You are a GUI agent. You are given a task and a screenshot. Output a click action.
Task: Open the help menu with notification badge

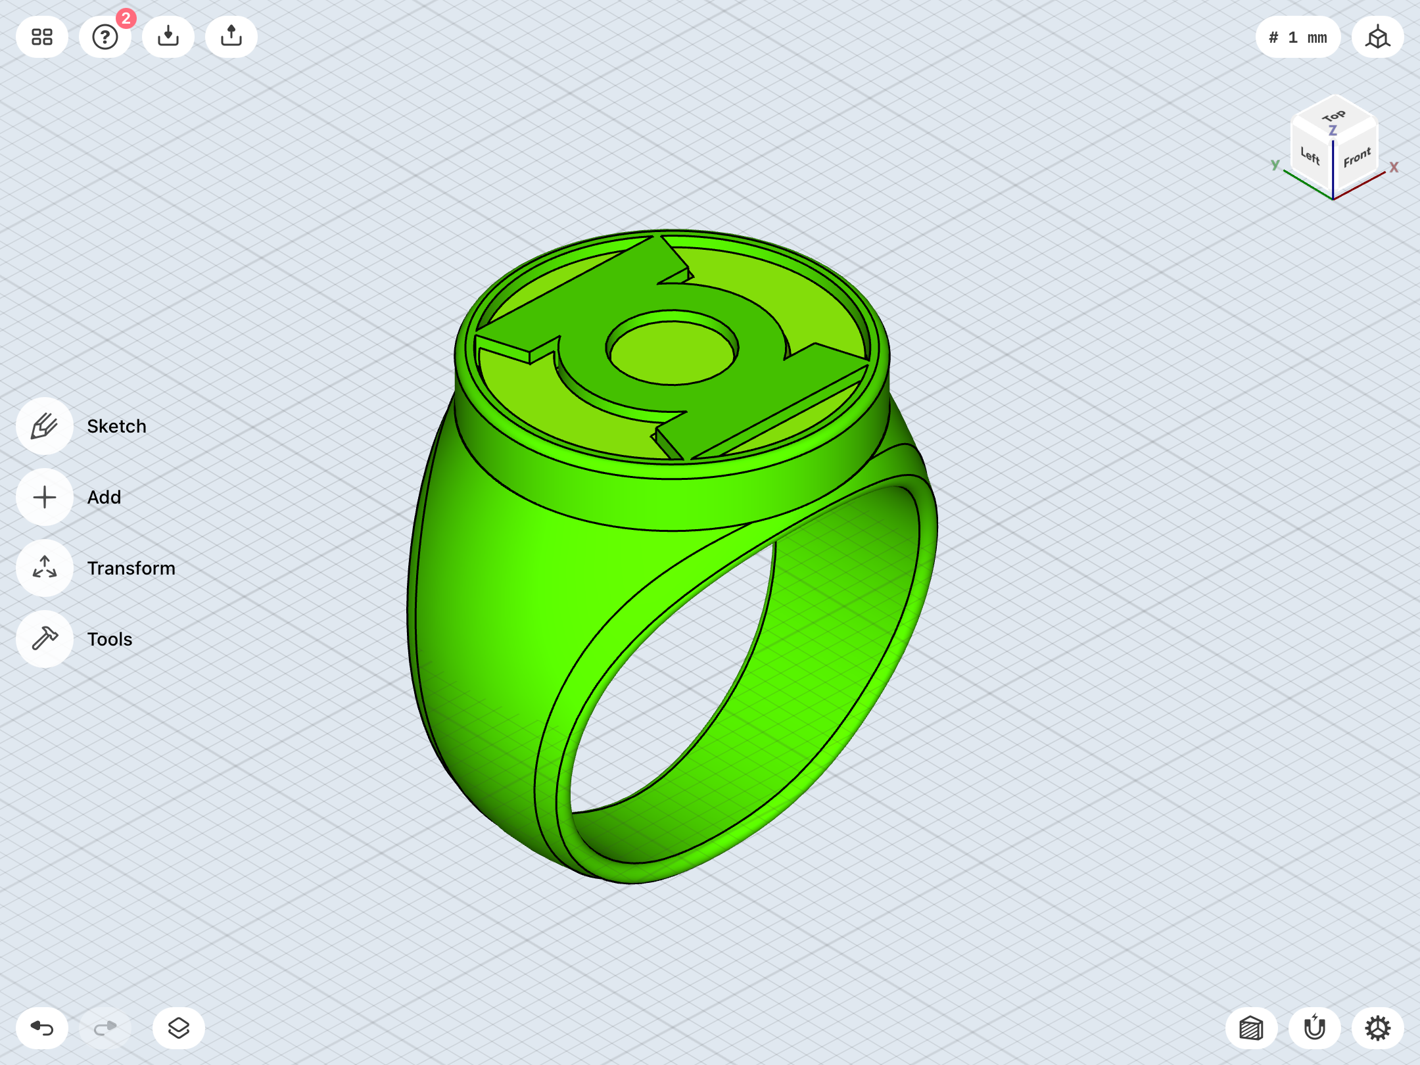point(105,37)
